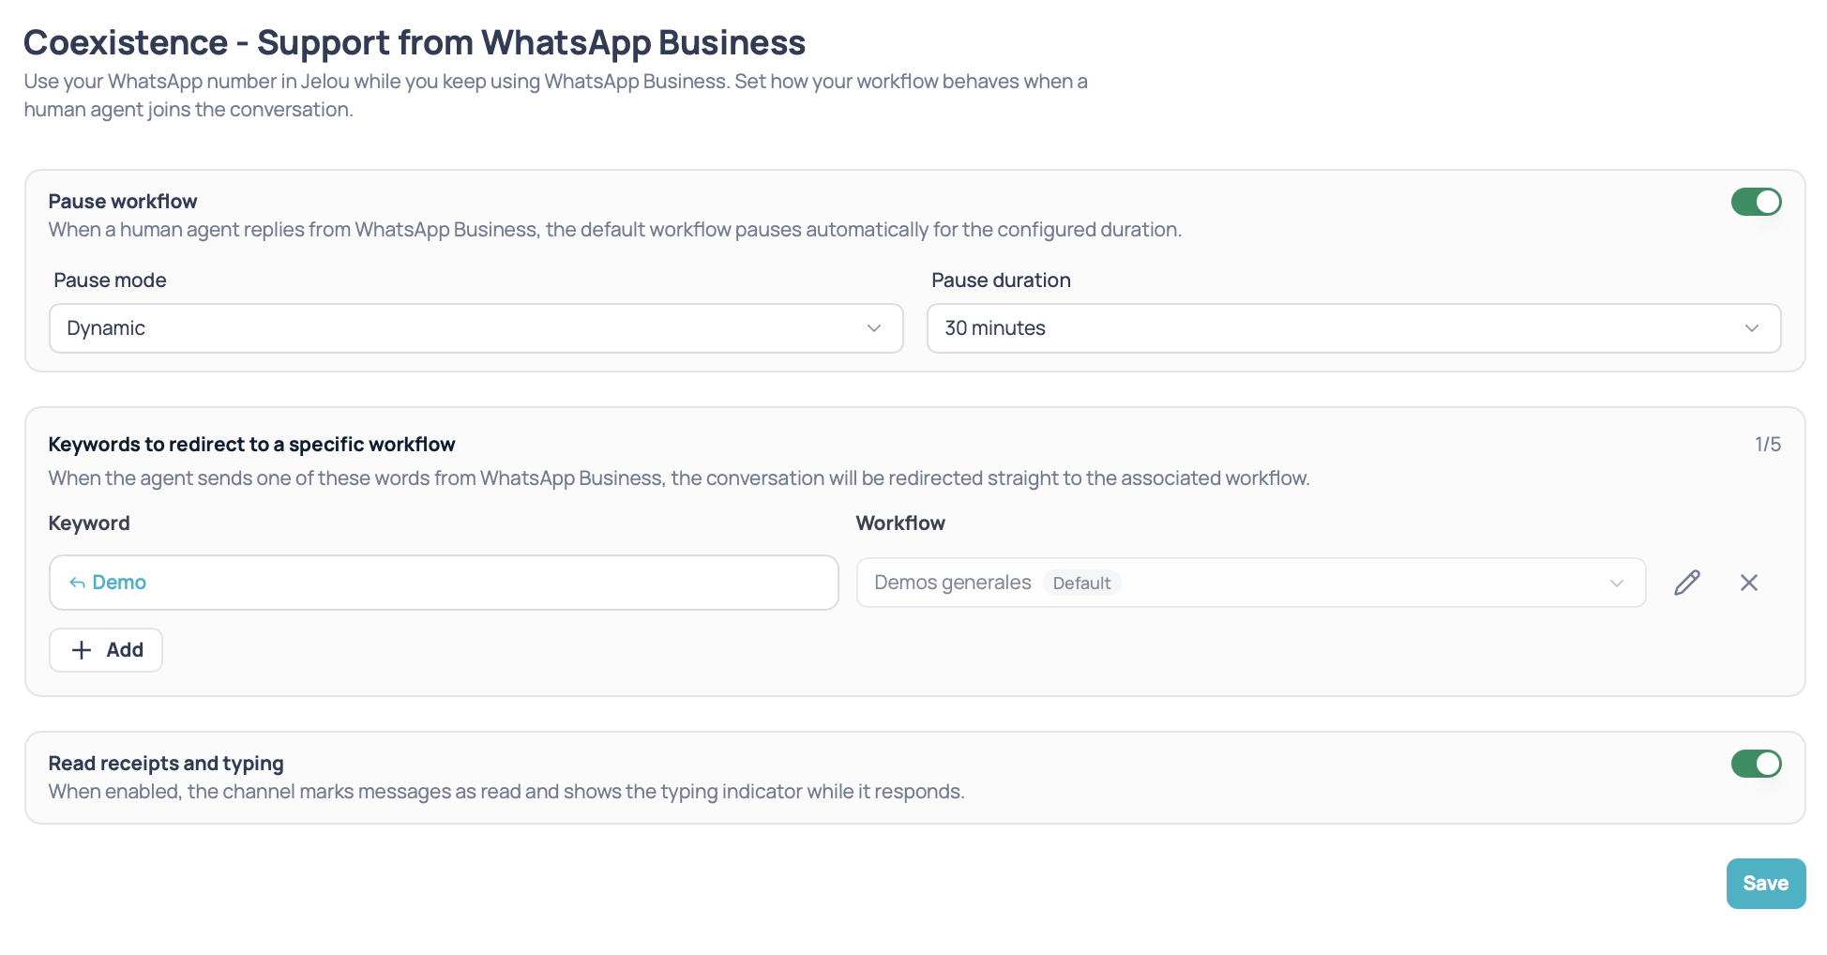Add a new keyword row
Viewport: 1827px width, 955px height.
point(106,650)
